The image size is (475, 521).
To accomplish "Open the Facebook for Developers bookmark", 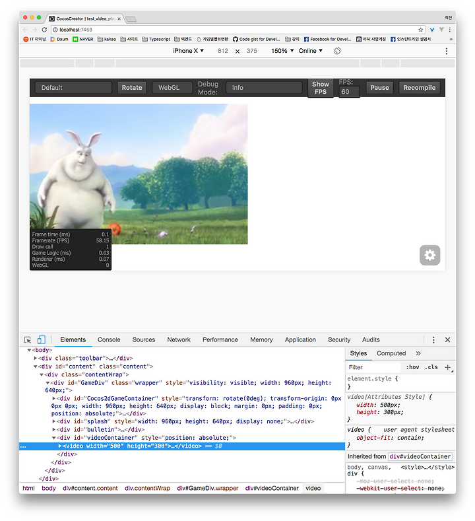I will point(327,39).
